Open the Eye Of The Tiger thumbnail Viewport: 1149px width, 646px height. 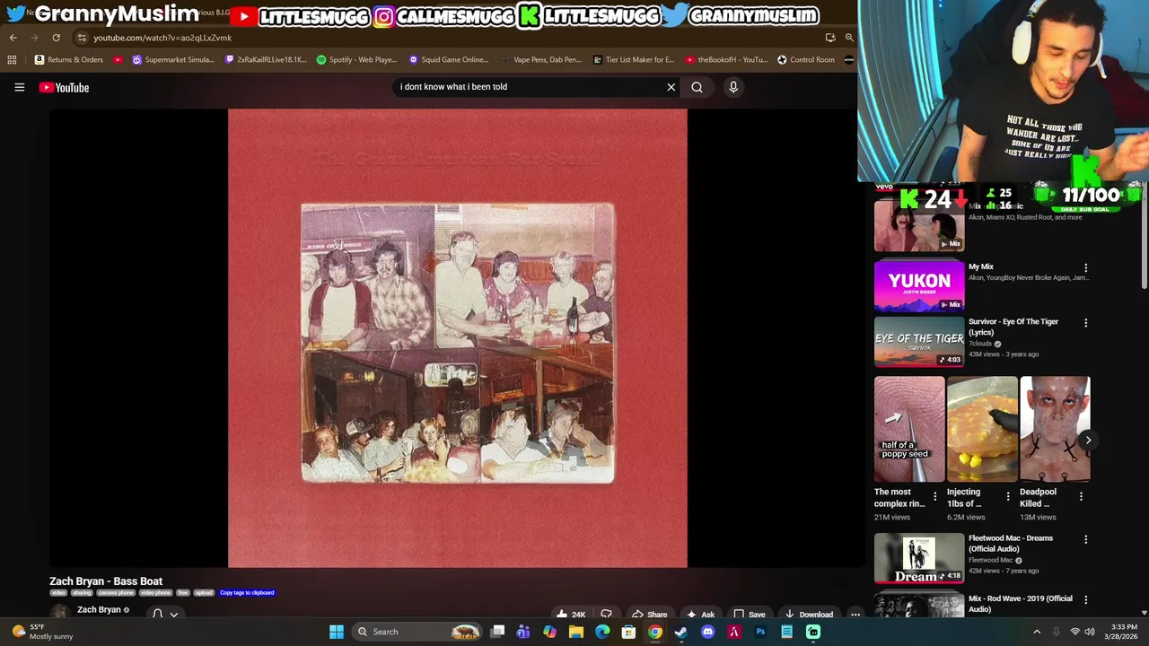(919, 342)
